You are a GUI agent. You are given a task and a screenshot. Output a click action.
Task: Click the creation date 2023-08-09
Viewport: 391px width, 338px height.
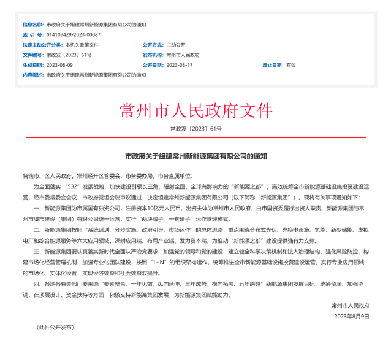point(60,64)
